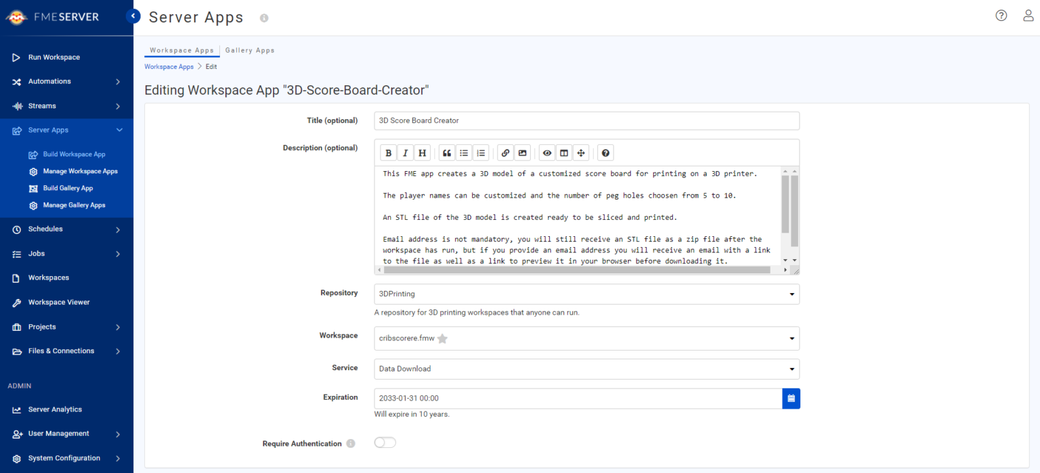Click the insert link icon in editor

[505, 153]
